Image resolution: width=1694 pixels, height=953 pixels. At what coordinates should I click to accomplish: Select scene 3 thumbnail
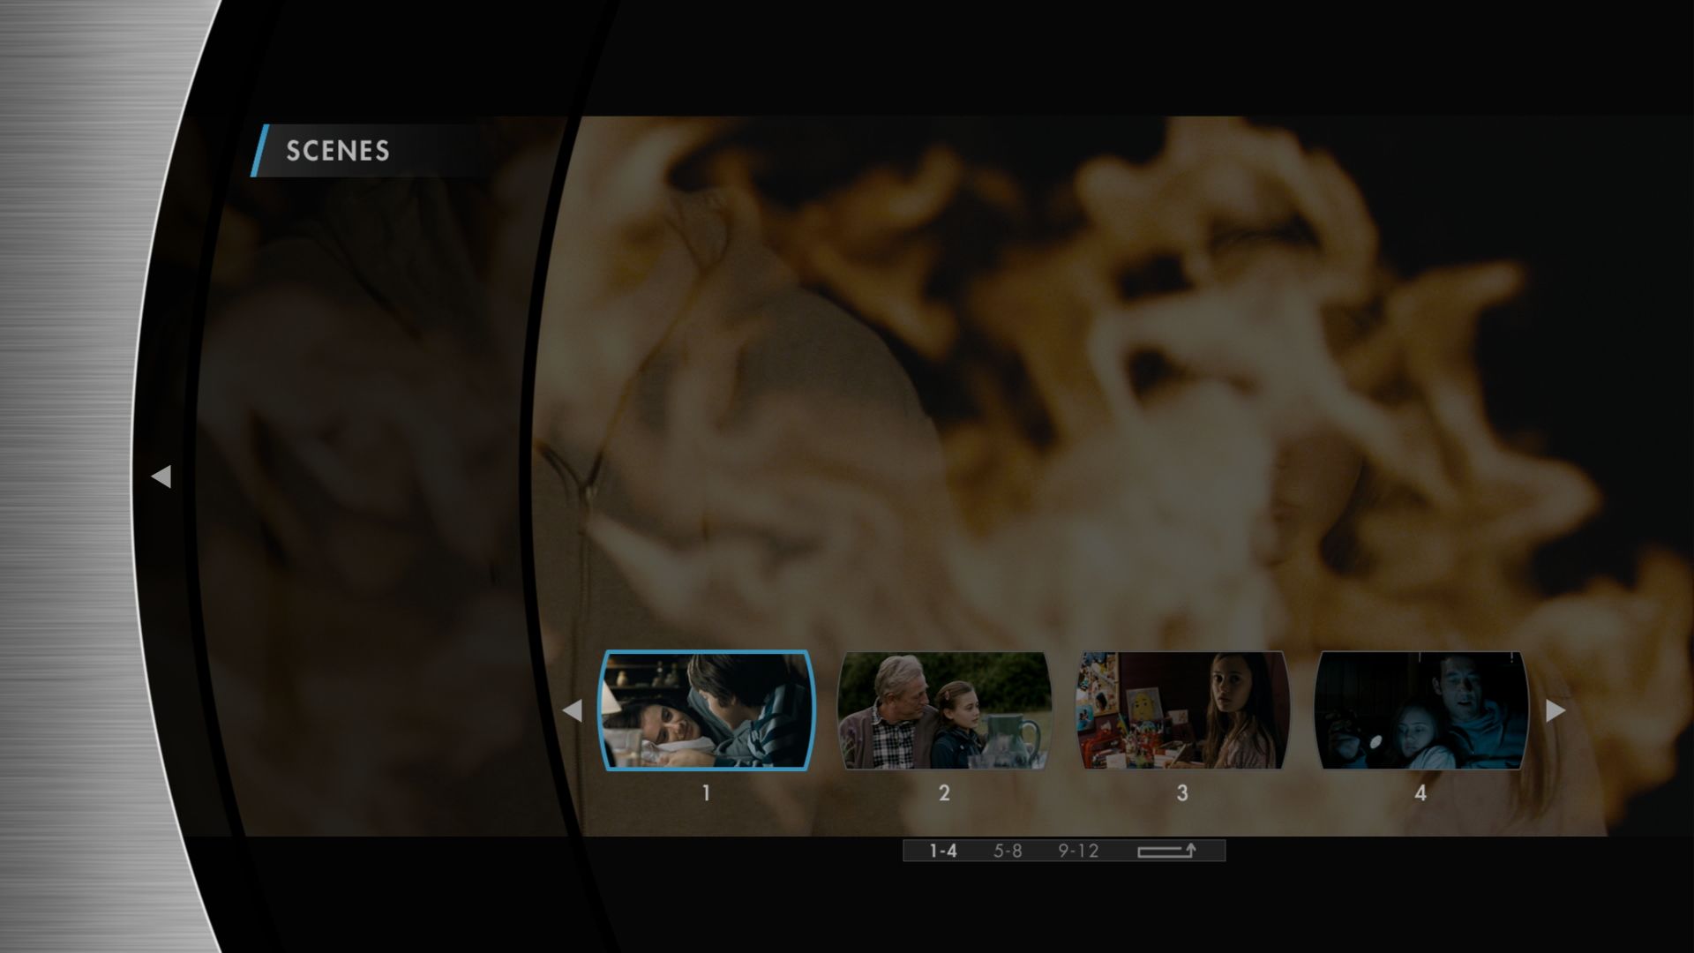point(1182,710)
